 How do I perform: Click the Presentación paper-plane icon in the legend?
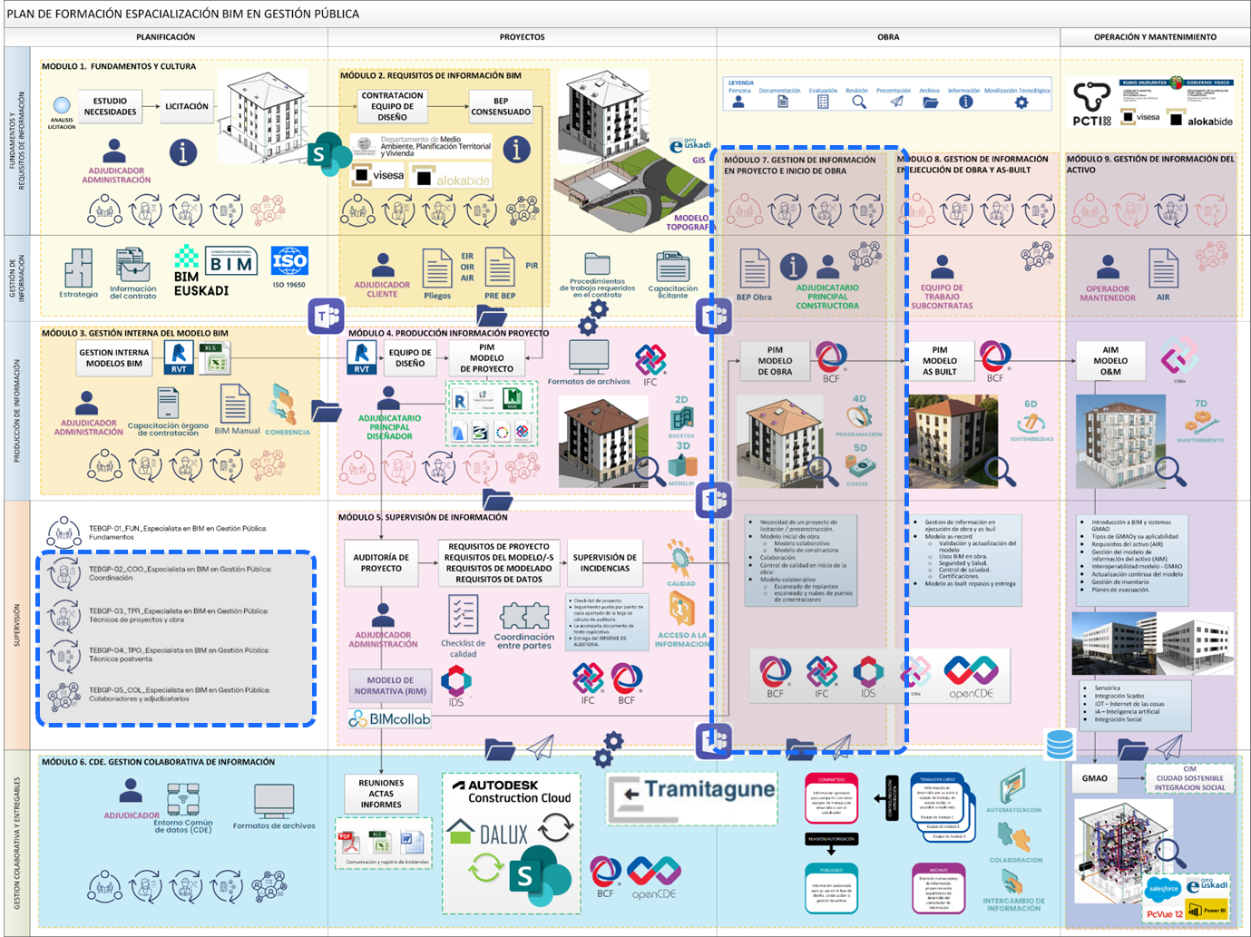(896, 102)
